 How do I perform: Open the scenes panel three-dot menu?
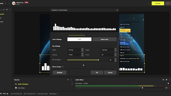click(10, 10)
